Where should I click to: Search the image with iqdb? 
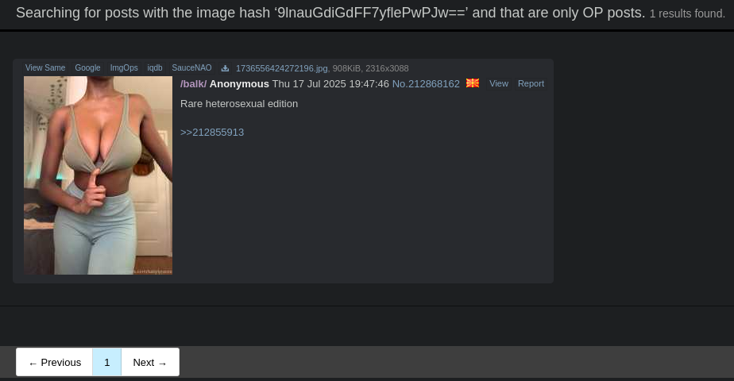click(155, 67)
